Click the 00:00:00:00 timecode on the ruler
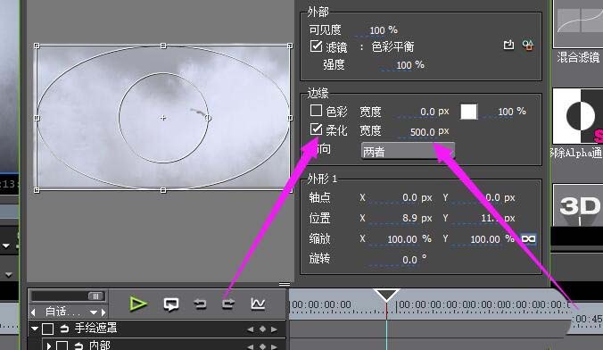Screen dimensions: 603x350 (321, 305)
